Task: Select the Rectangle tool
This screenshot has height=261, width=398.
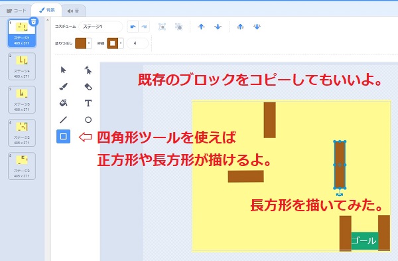Action: pos(64,136)
